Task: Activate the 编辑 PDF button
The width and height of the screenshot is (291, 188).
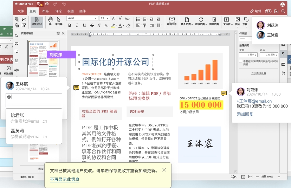Action: [x=37, y=22]
